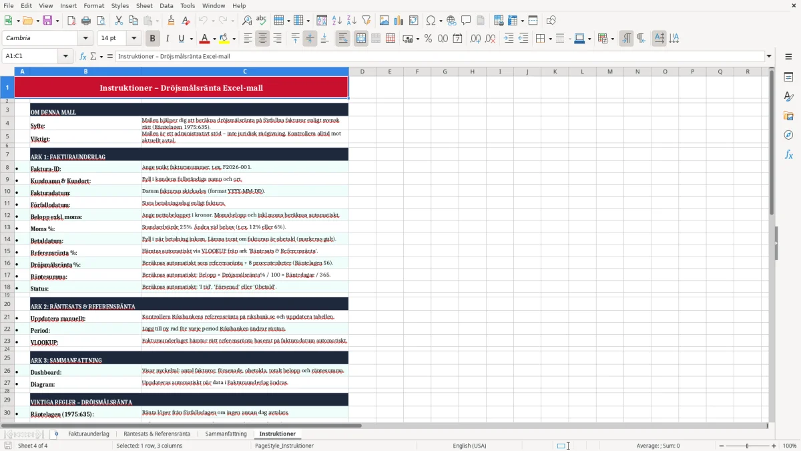801x451 pixels.
Task: Adjust the zoom slider
Action: point(748,446)
